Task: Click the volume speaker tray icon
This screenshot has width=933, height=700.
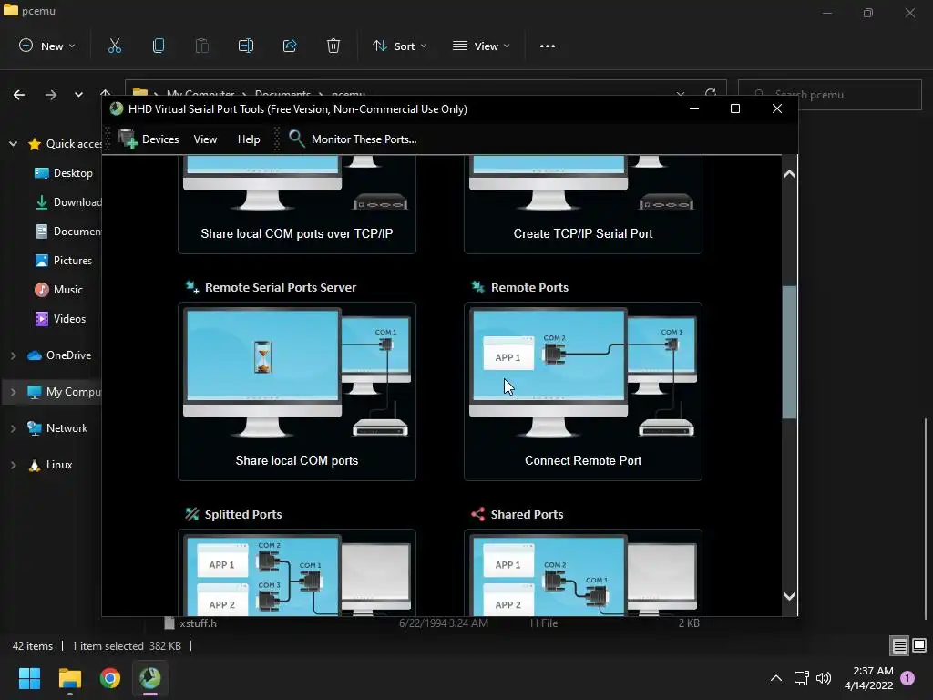Action: (824, 678)
